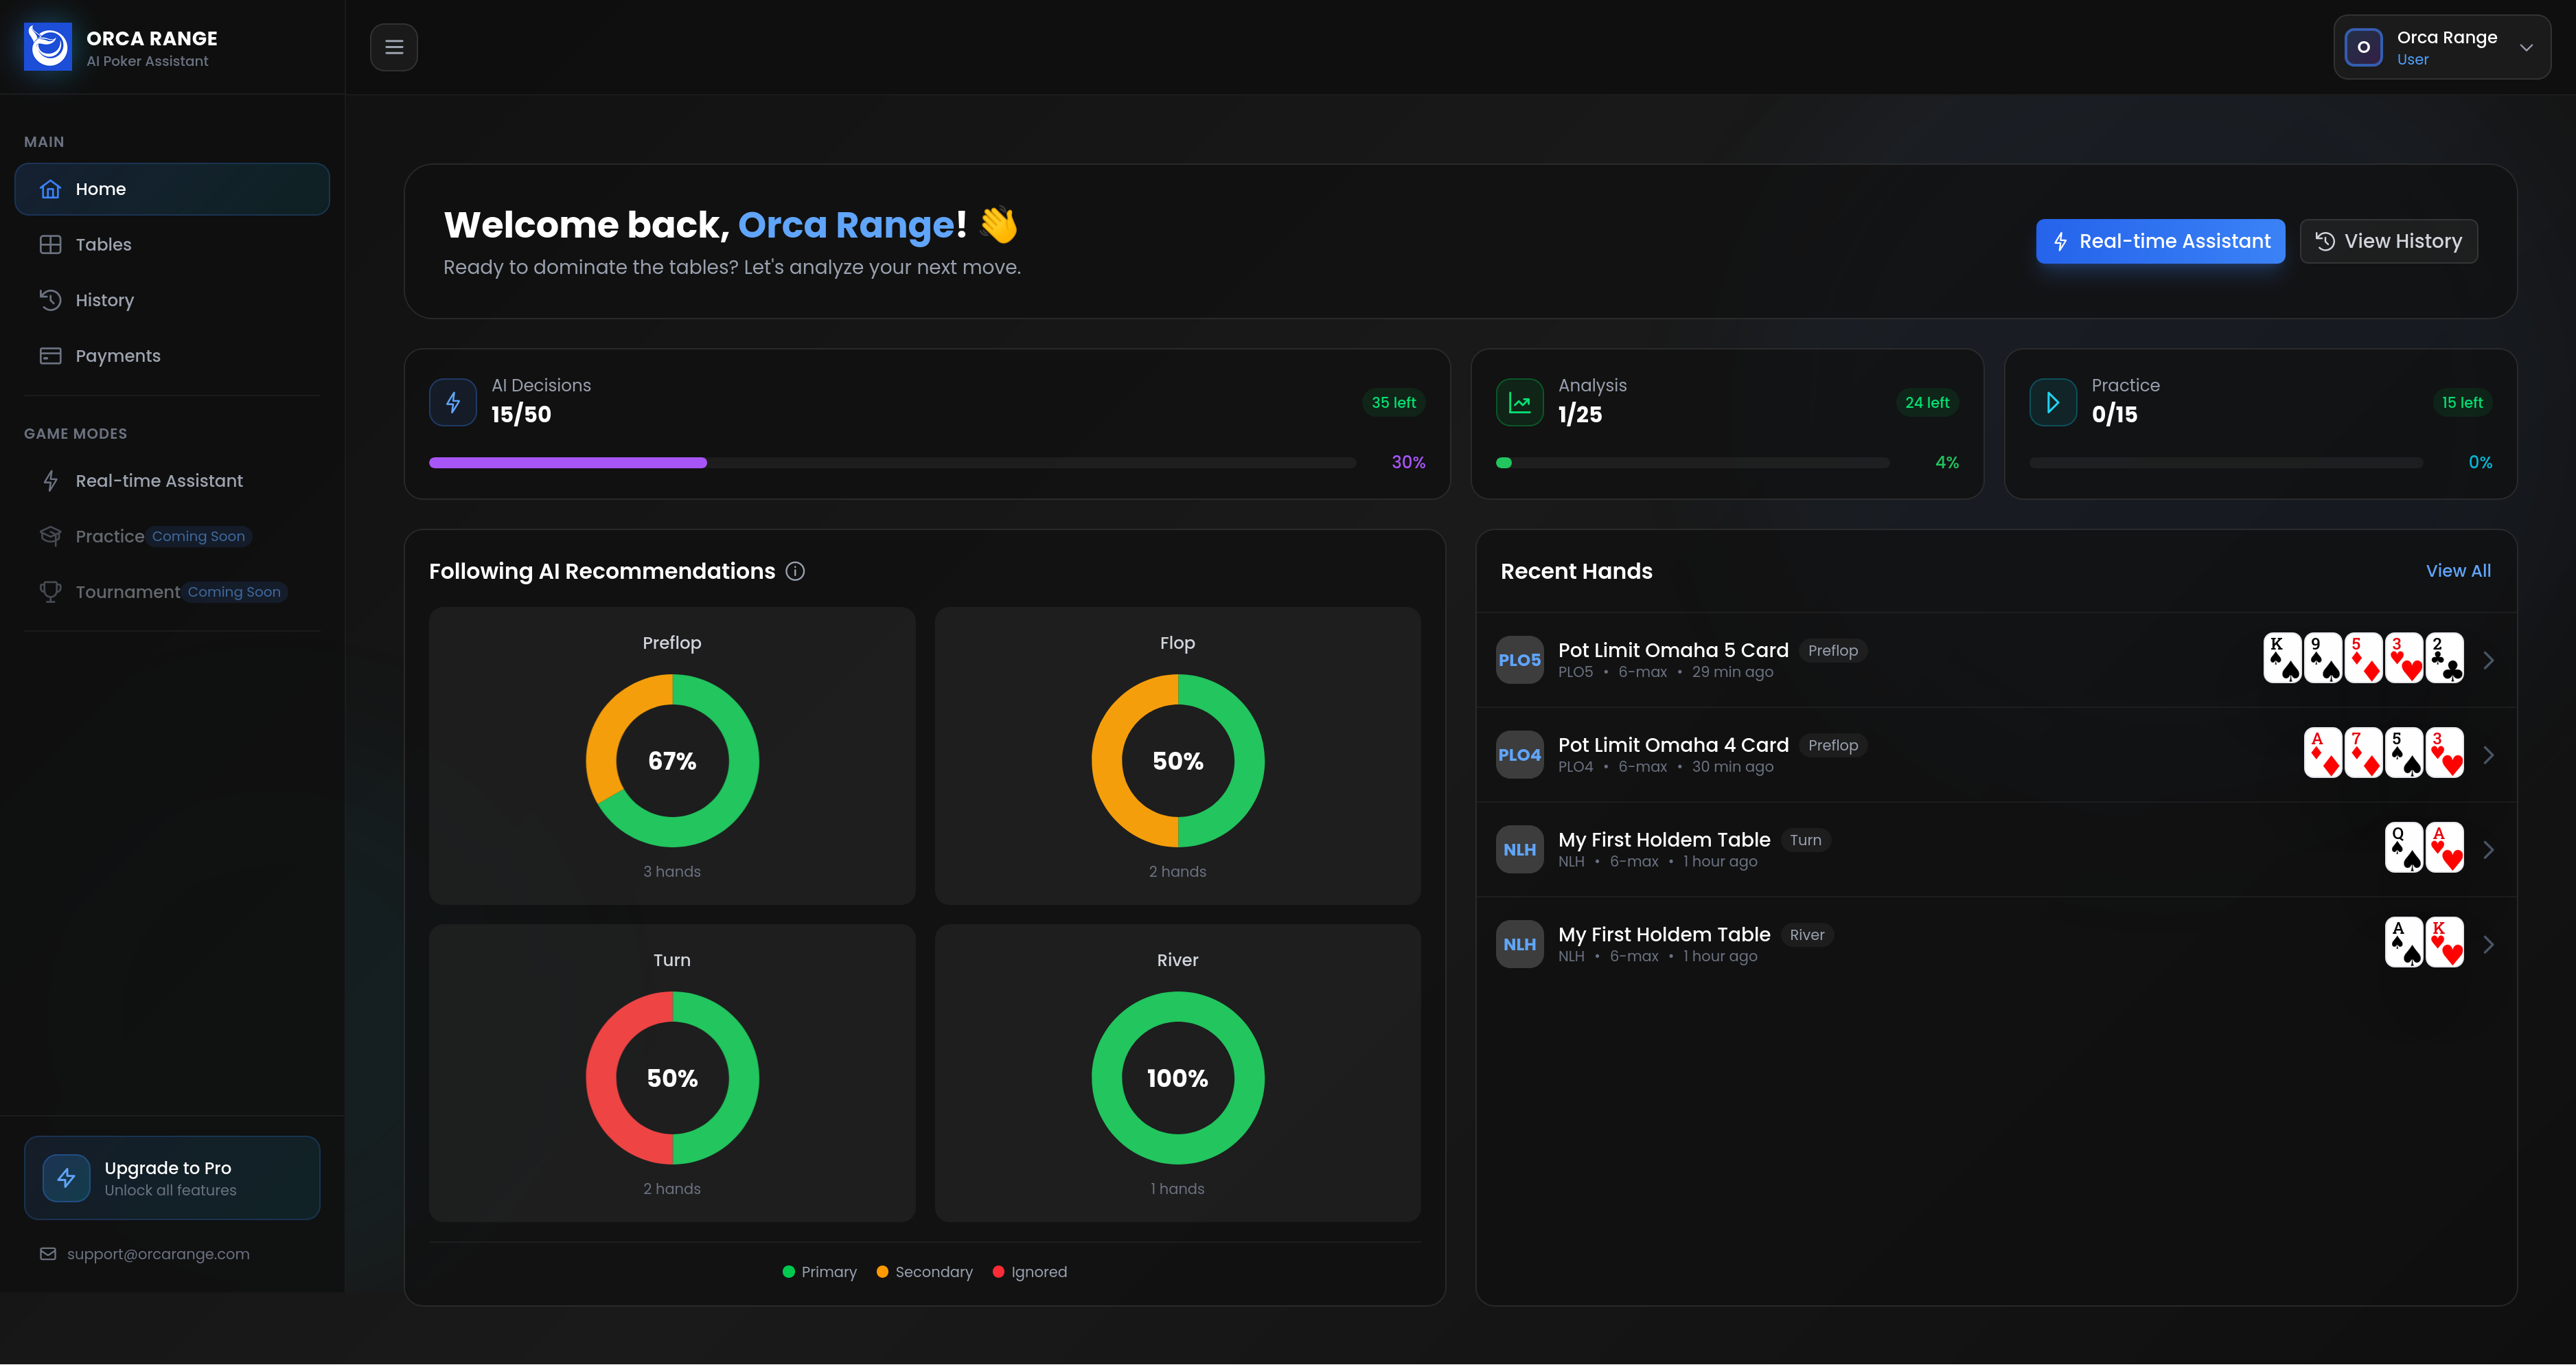The image size is (2576, 1365).
Task: Click the support email envelope icon
Action: point(48,1254)
